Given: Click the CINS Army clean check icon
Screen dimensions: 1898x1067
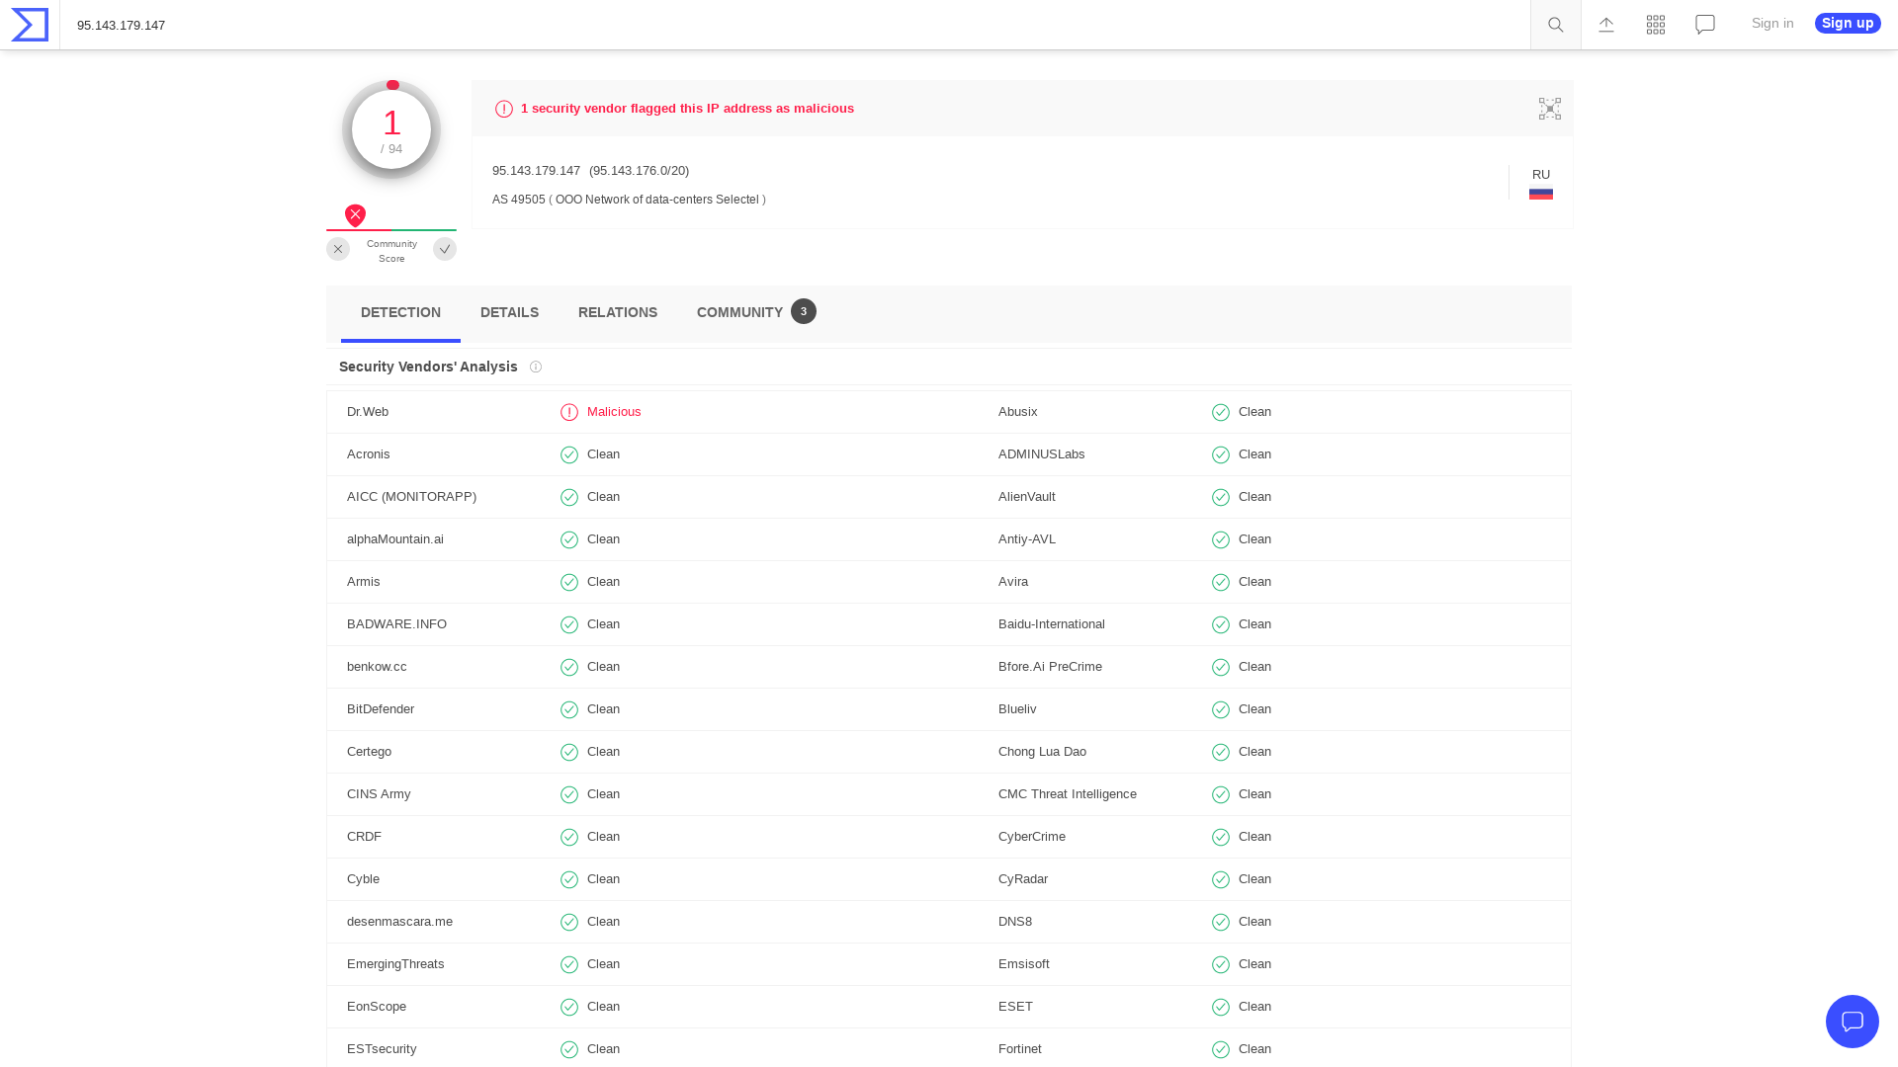Looking at the screenshot, I should pos(569,794).
